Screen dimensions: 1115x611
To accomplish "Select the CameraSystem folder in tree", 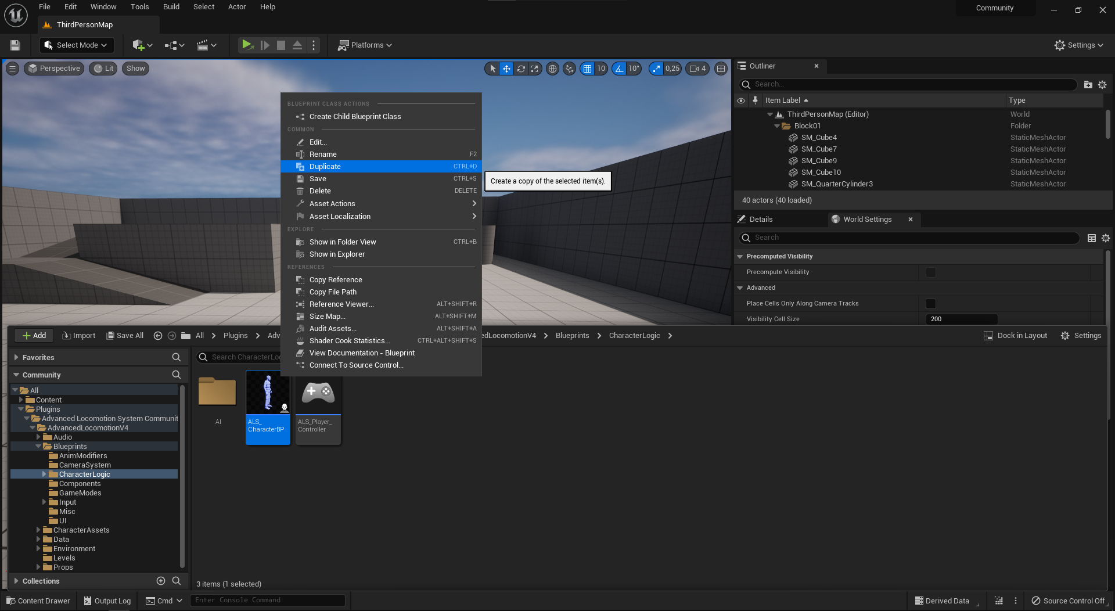I will coord(85,465).
